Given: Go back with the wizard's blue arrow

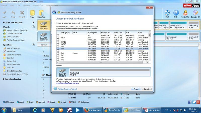Looking at the screenshot, I should point(54,12).
